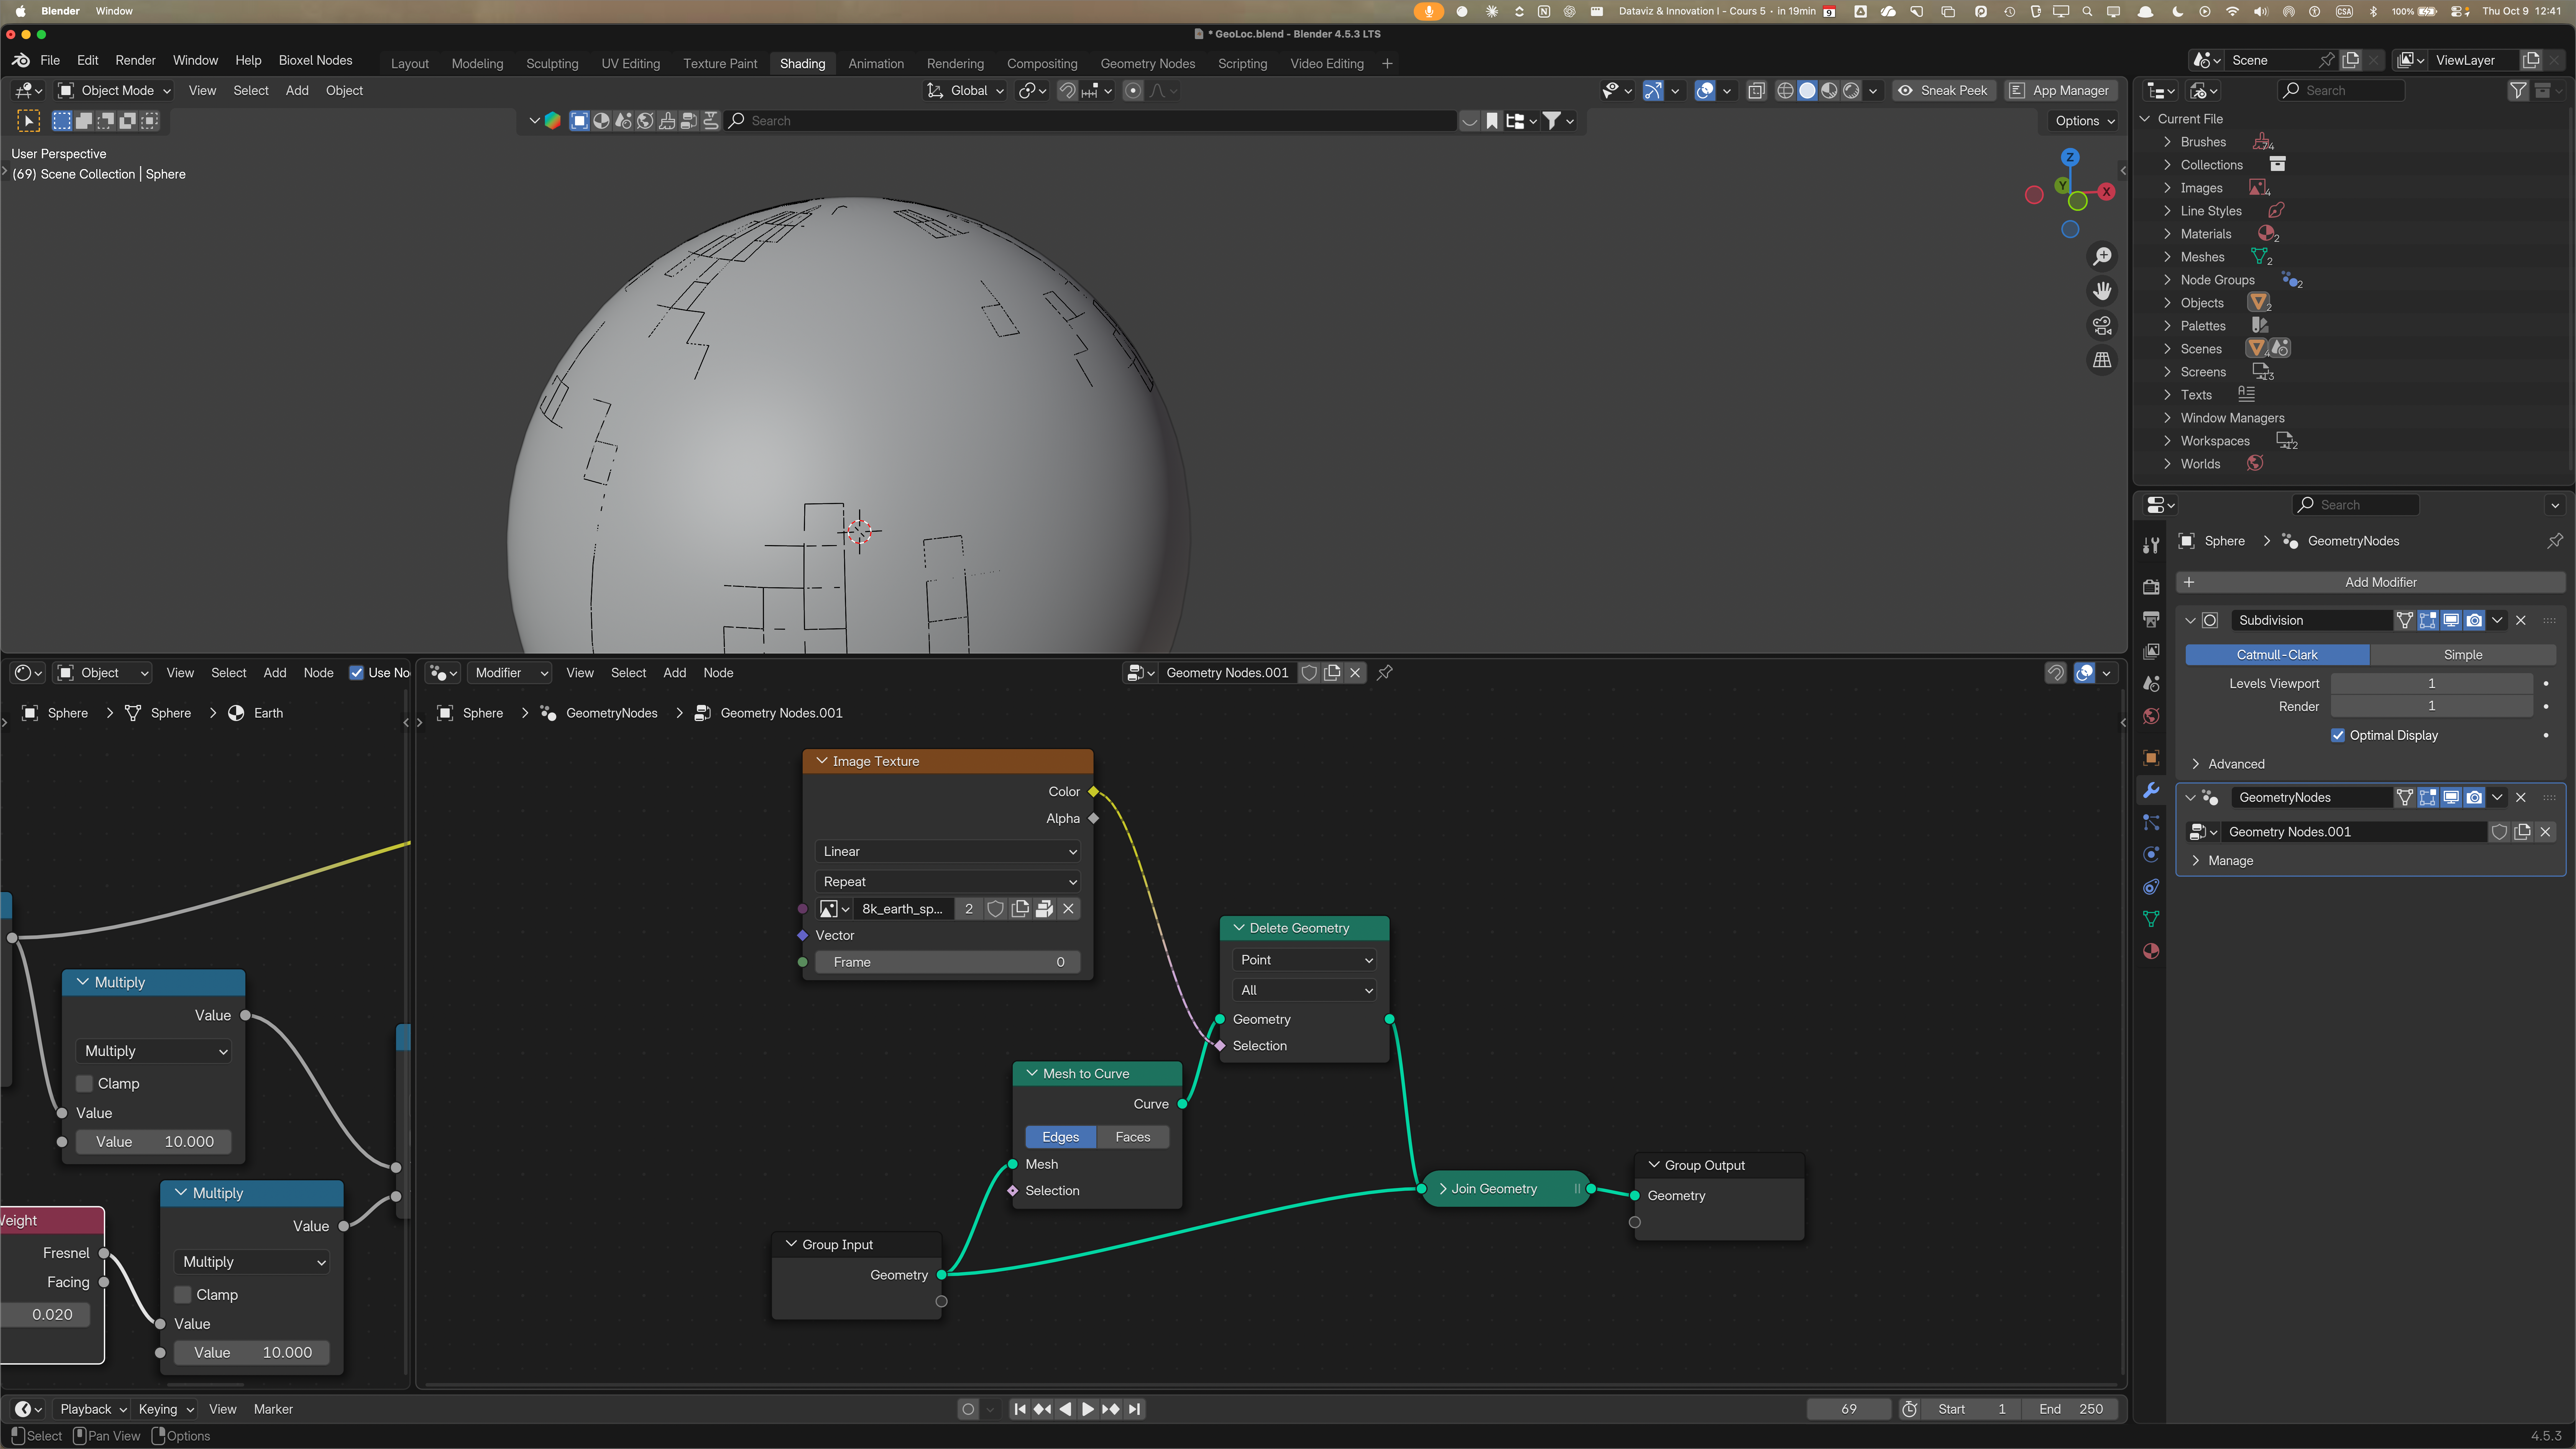The width and height of the screenshot is (2576, 1449).
Task: Toggle Subdivision modifier render visibility
Action: [x=2474, y=620]
